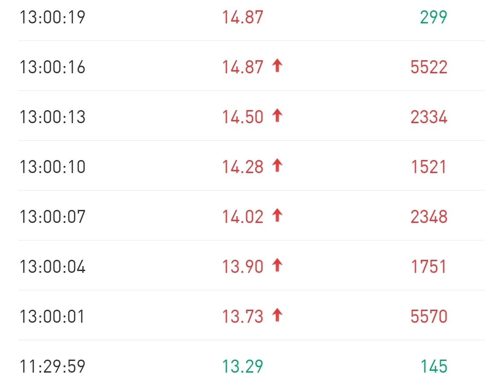Image resolution: width=485 pixels, height=387 pixels.
Task: Click the up arrow beside price 14.87
Action: 277,67
